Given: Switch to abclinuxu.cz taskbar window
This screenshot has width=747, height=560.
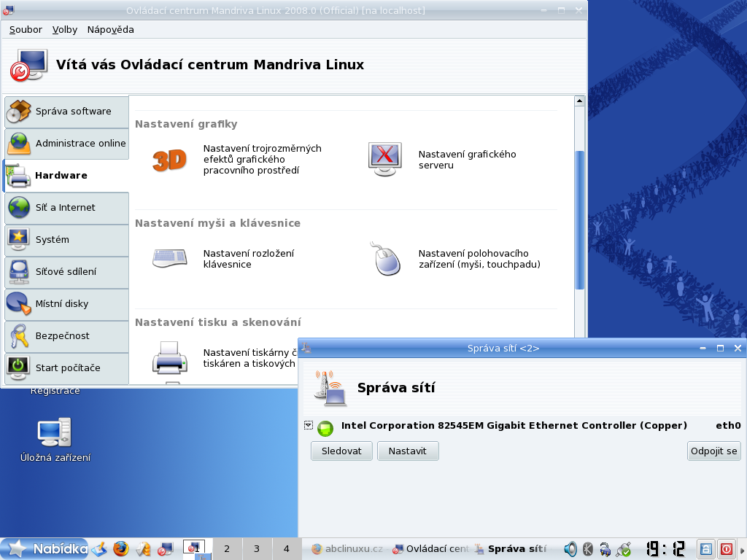Looking at the screenshot, I should tap(347, 549).
